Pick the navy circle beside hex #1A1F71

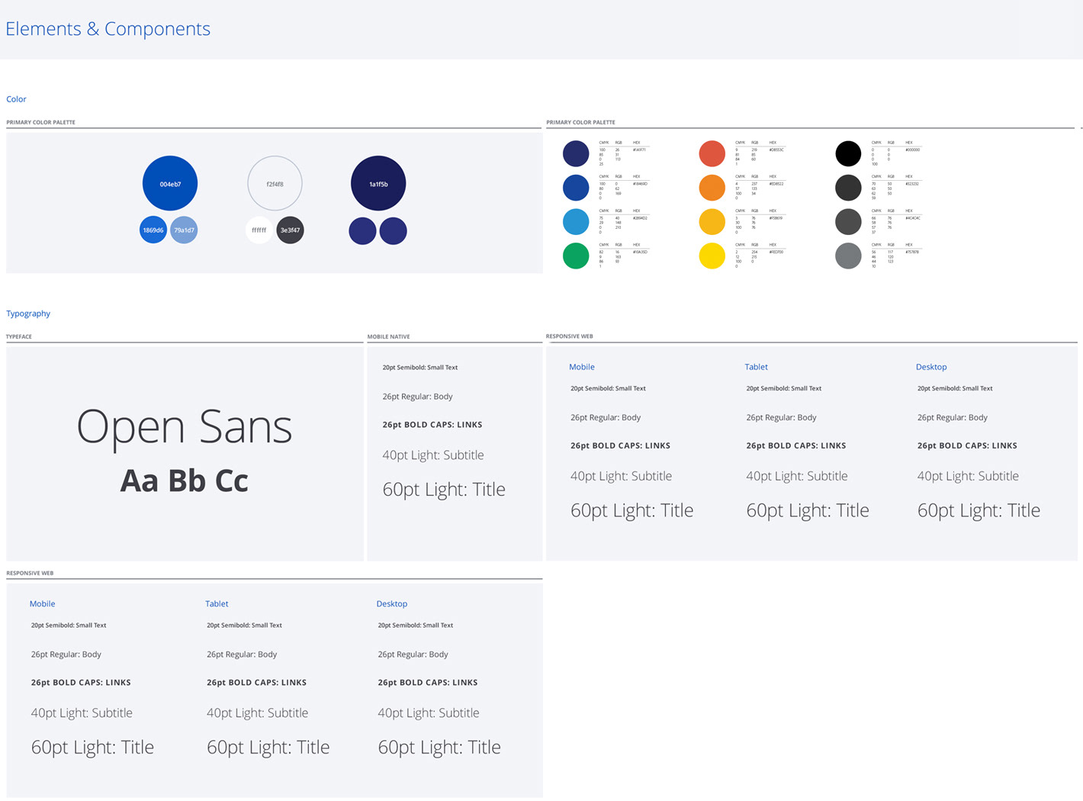[576, 153]
